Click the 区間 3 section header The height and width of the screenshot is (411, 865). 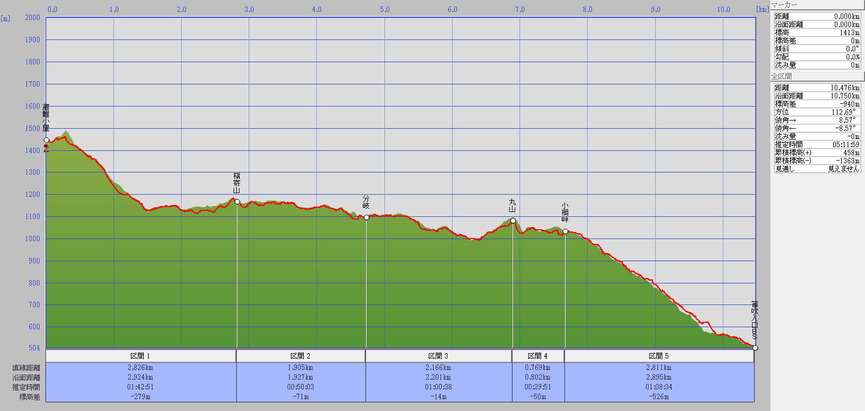438,356
